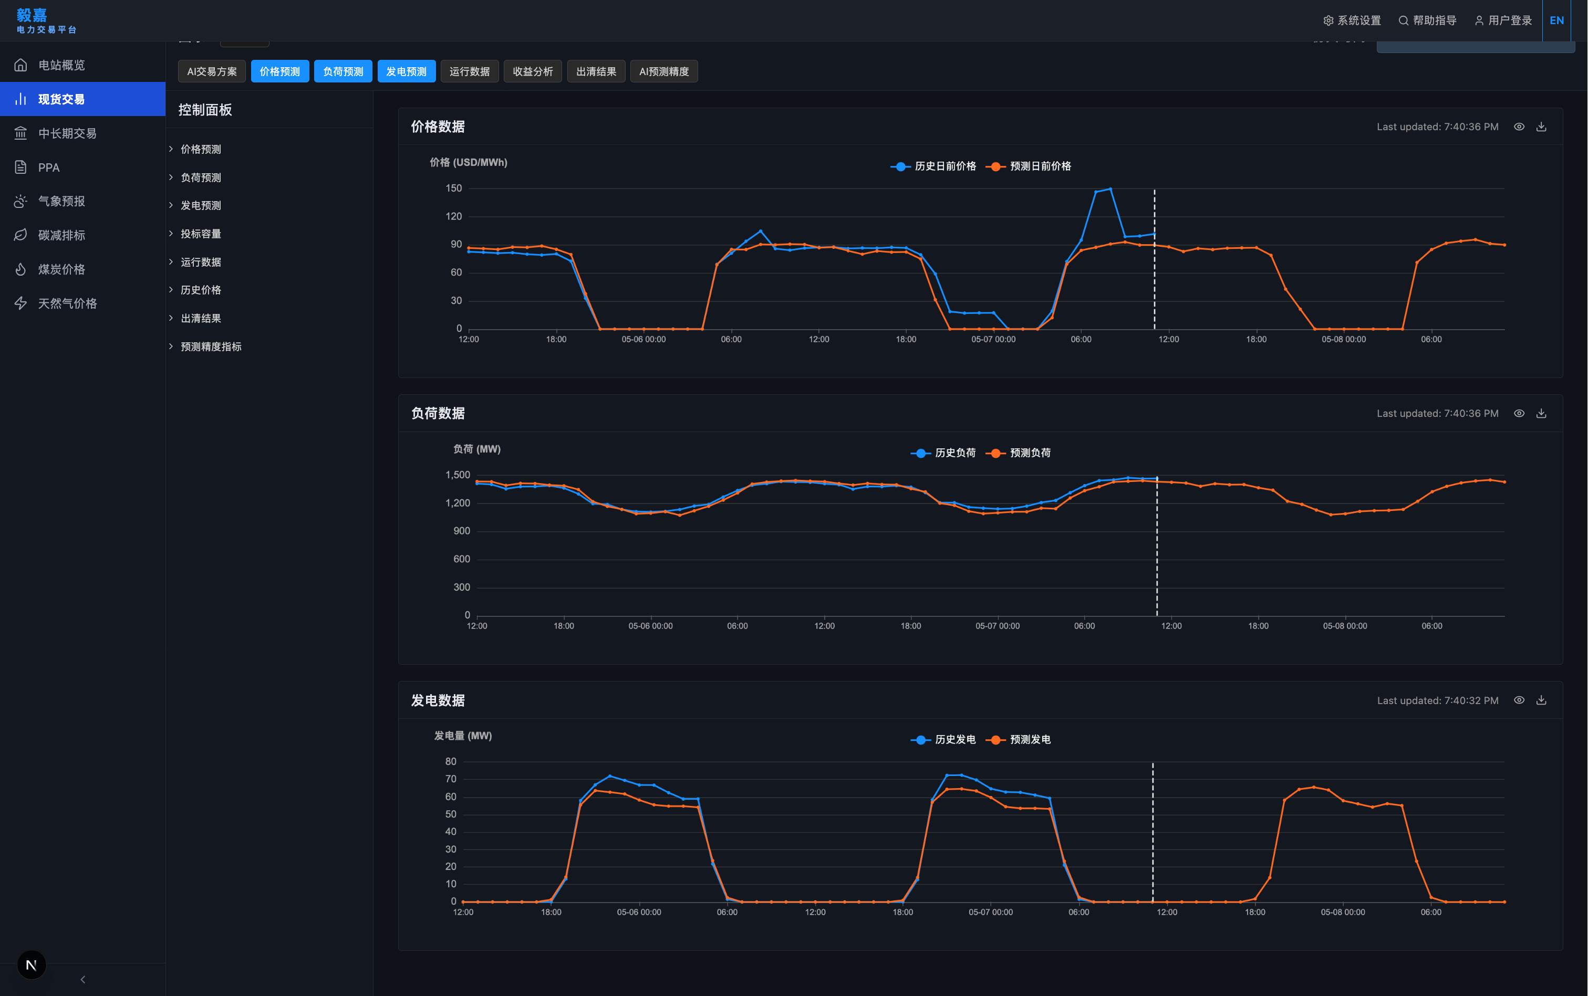1588x996 pixels.
Task: Select the AI交易方案 tab
Action: point(212,71)
